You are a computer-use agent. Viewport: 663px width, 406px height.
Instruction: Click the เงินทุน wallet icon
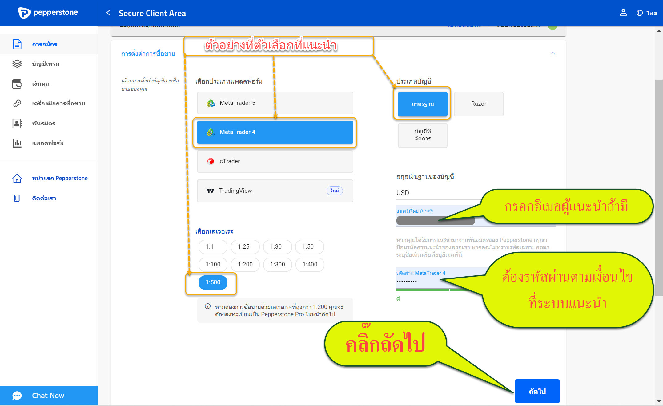(17, 84)
